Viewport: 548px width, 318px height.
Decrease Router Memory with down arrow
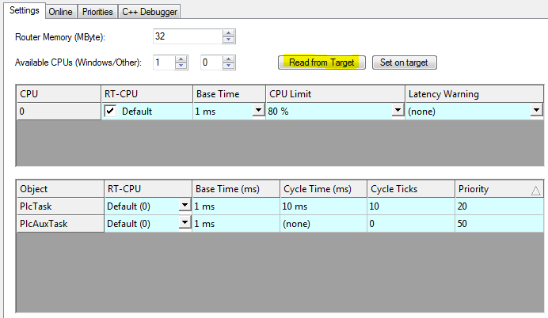tap(229, 40)
